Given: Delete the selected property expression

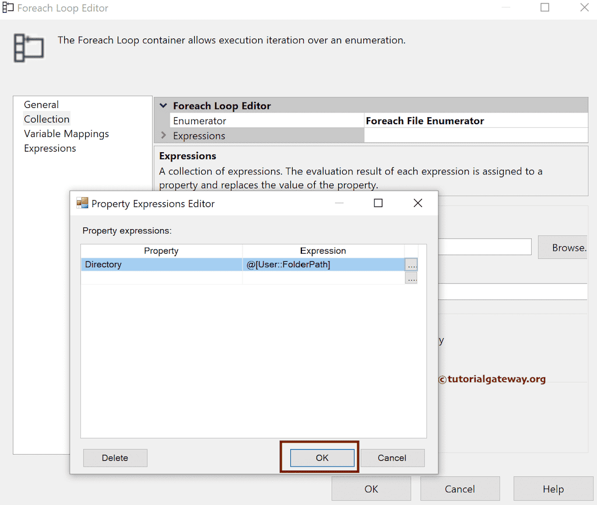Looking at the screenshot, I should (115, 458).
